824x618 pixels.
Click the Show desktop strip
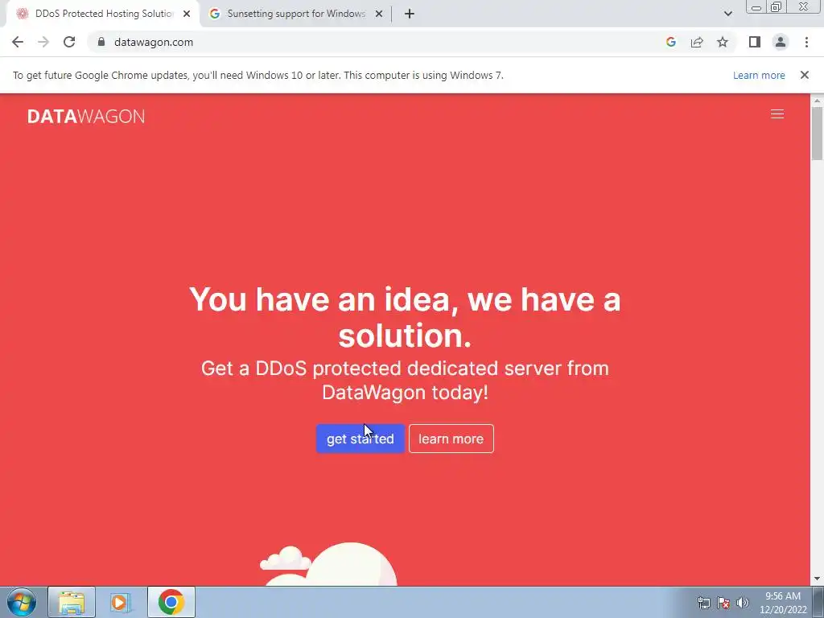click(818, 602)
